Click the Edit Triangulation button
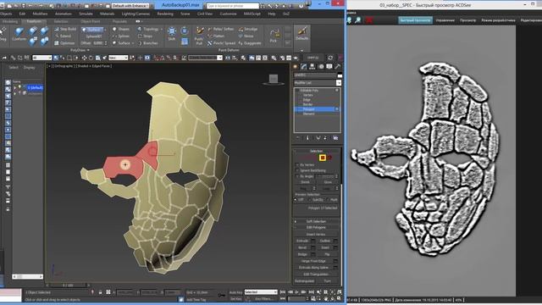This screenshot has height=305, width=542. tap(316, 274)
